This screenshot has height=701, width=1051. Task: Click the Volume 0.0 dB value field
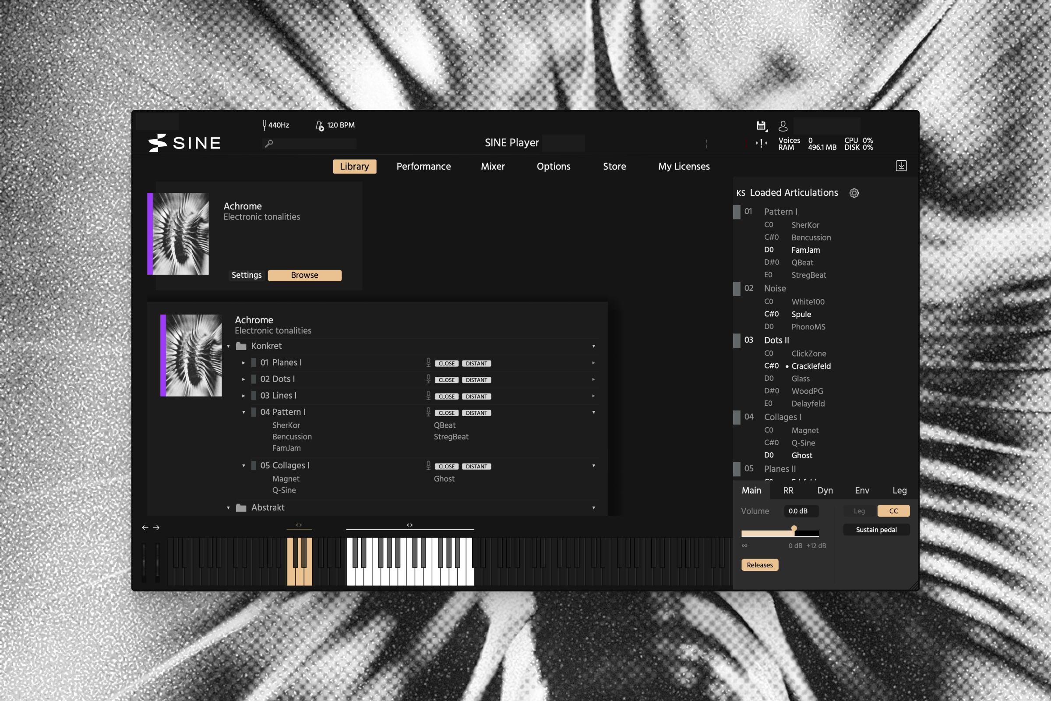(x=801, y=510)
